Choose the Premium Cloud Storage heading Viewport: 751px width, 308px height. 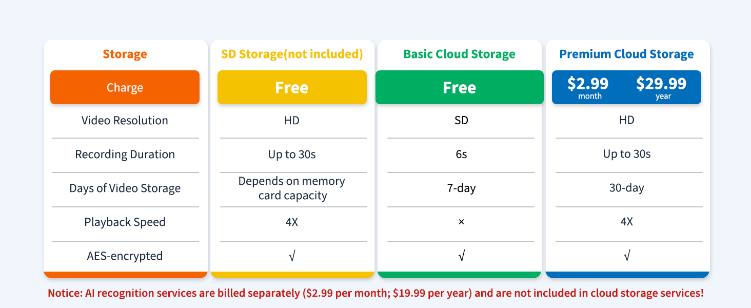tap(626, 54)
